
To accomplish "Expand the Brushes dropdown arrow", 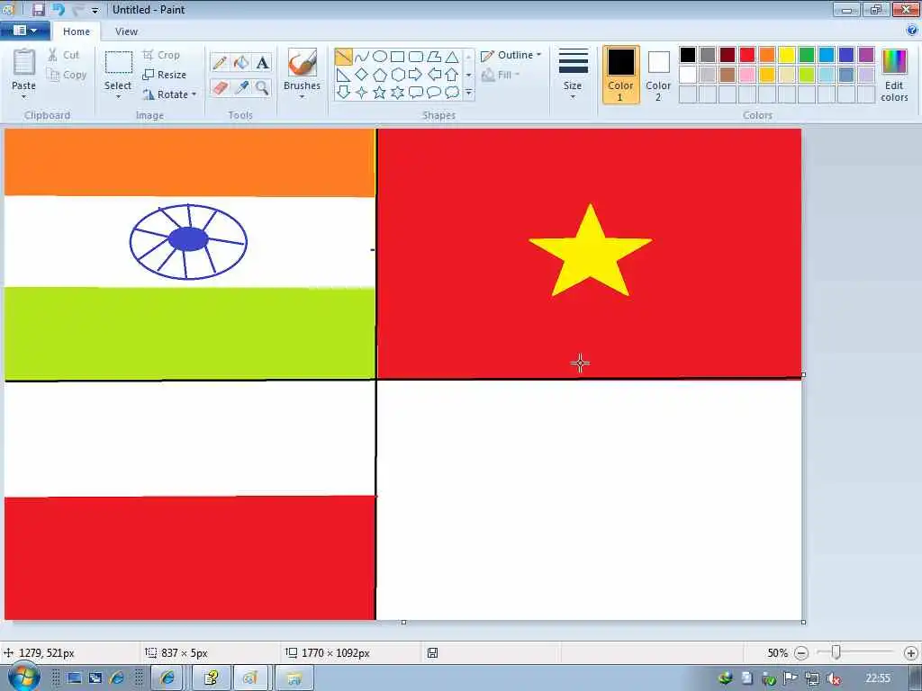I will click(x=302, y=97).
